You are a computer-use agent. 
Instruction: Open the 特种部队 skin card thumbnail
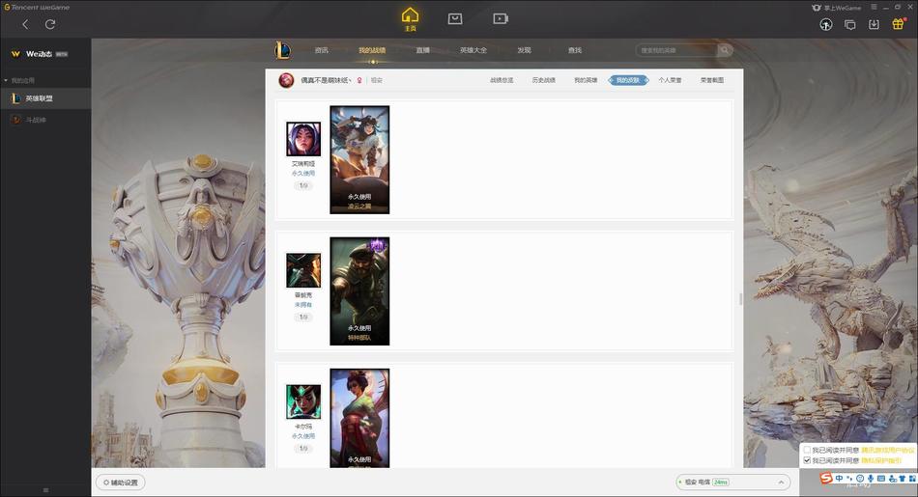[x=359, y=291]
